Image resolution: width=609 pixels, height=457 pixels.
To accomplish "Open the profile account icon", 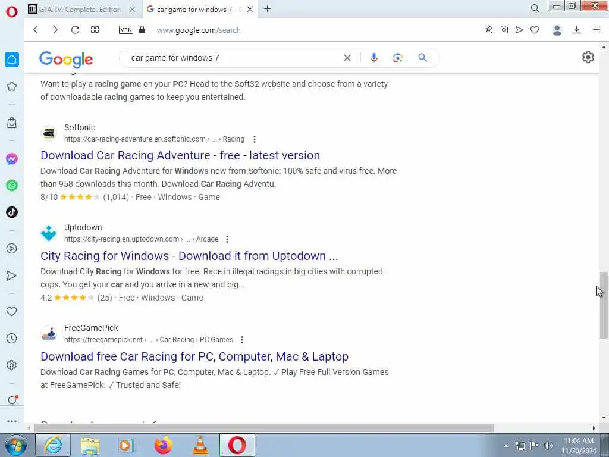I will [557, 30].
